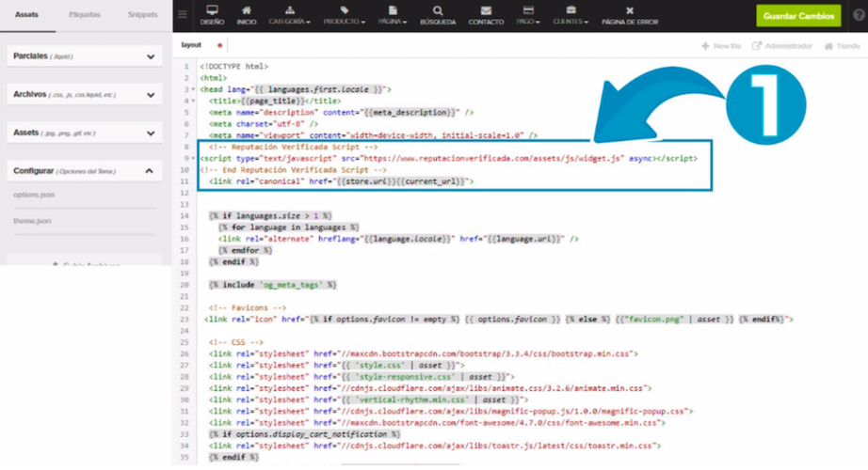This screenshot has width=868, height=470.
Task: Click the help question mark icon
Action: 859,15
